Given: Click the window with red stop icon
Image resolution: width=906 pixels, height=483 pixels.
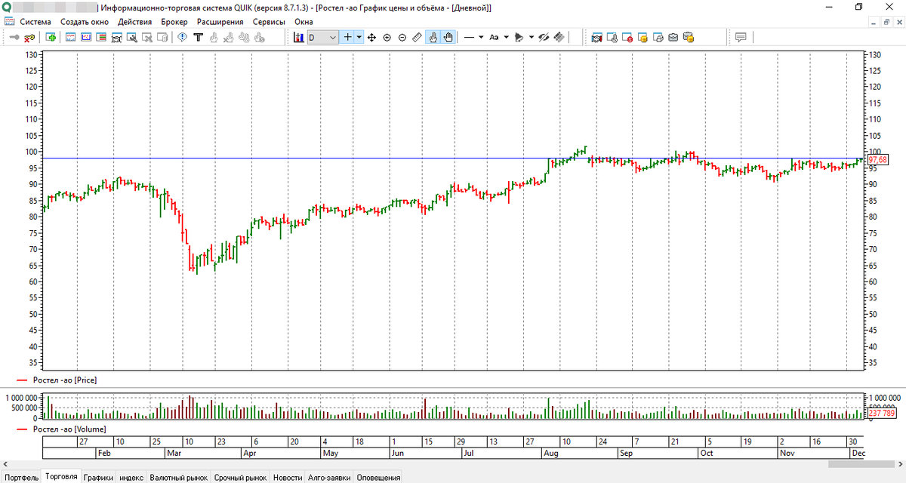Looking at the screenshot, I should click(627, 37).
